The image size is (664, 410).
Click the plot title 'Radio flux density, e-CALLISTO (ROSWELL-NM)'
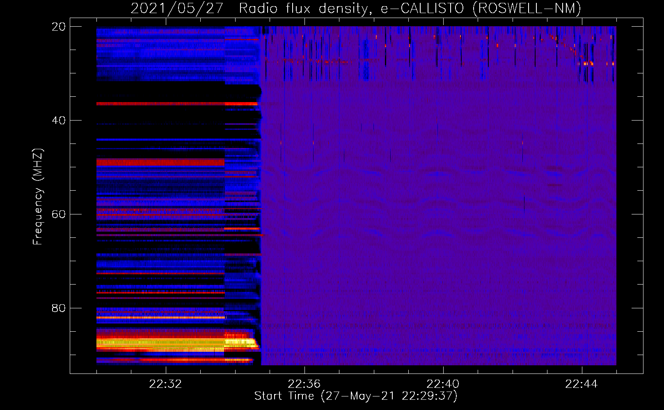pos(410,8)
